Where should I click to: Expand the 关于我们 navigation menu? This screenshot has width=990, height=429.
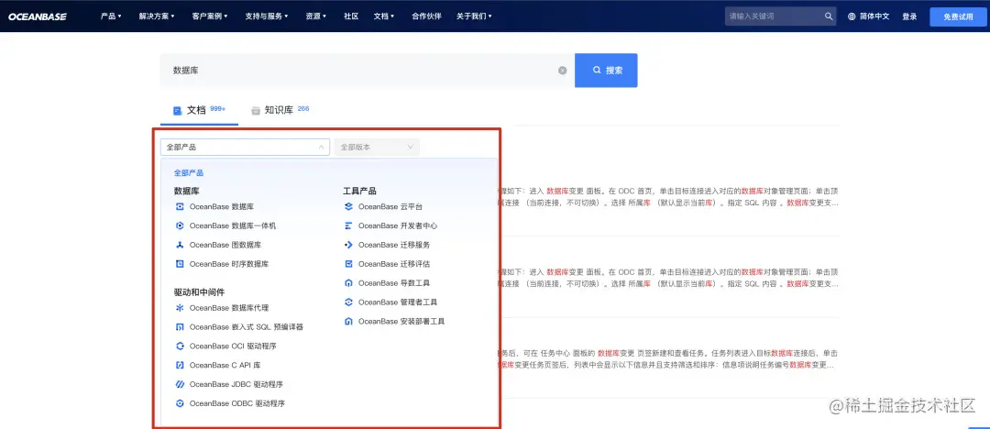click(474, 16)
